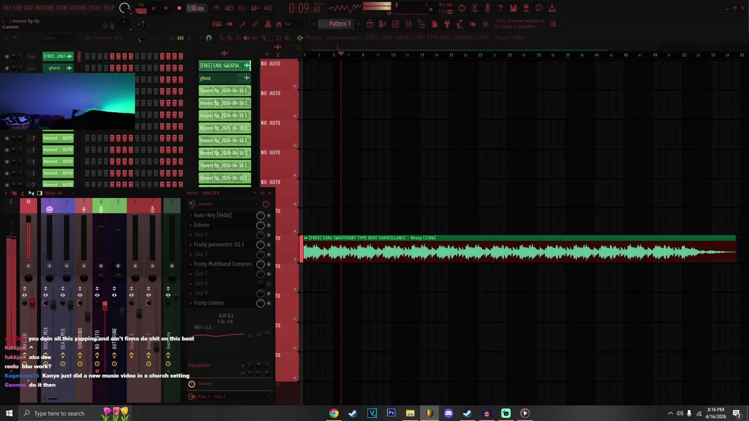Click the stop playback button
749x421 pixels.
click(166, 9)
